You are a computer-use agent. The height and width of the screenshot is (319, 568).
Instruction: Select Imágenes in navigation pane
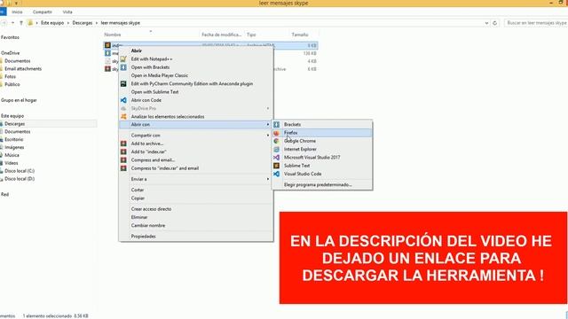(14, 148)
